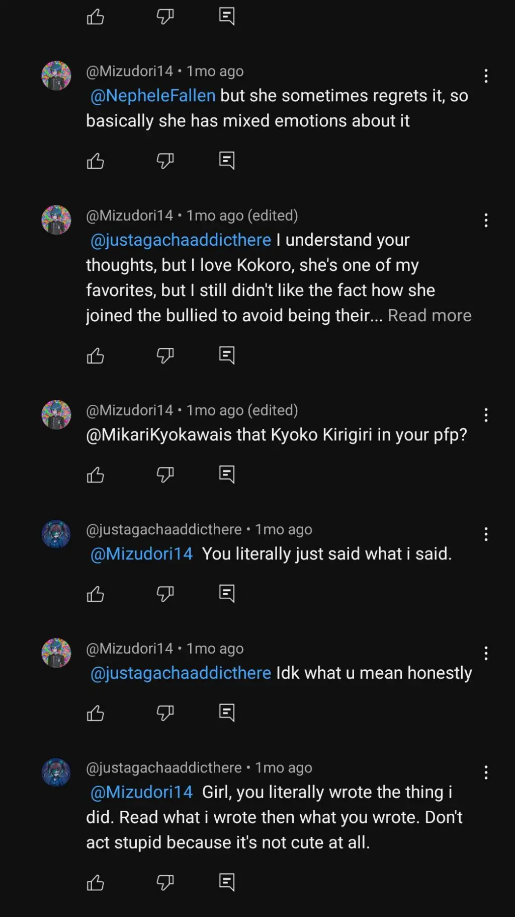Open three-dot menu on Kyoko Kirigiri comment

click(486, 415)
